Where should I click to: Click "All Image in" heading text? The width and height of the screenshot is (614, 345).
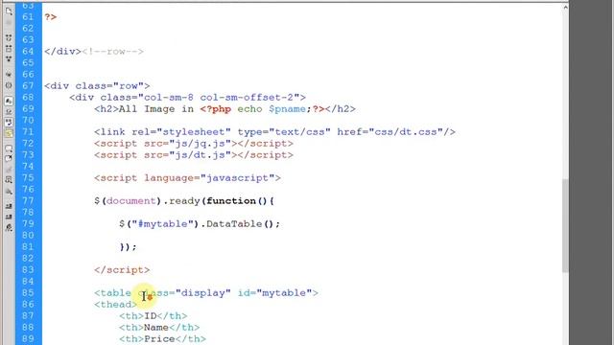(156, 109)
